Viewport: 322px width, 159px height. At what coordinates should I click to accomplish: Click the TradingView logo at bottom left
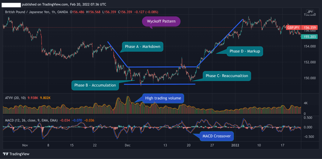16,154
